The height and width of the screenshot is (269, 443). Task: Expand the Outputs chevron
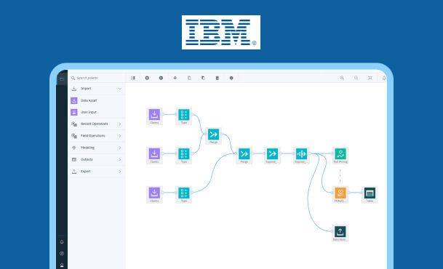tap(120, 160)
